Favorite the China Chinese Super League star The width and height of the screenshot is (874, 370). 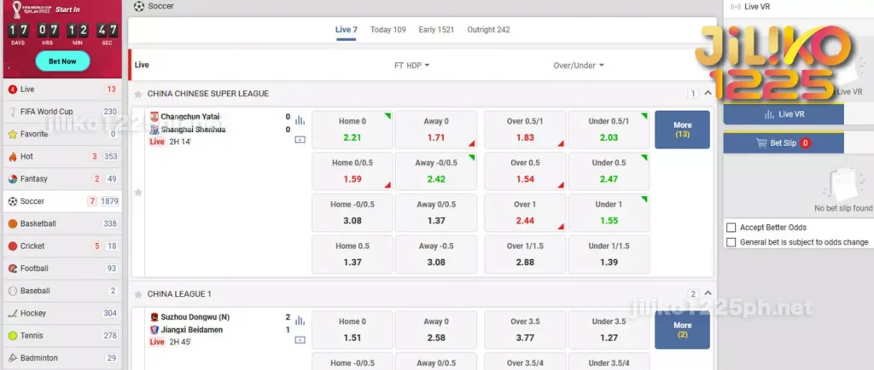pos(137,94)
